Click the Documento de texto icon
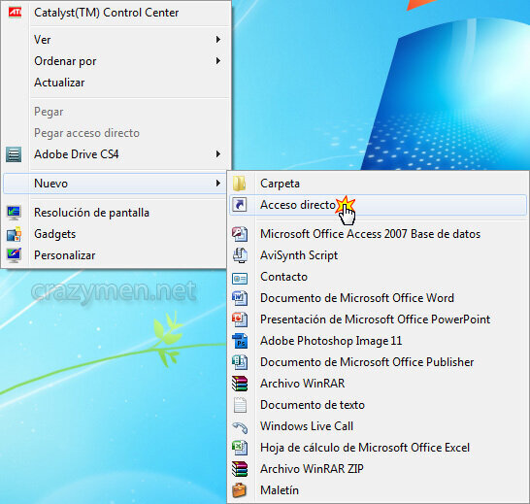Viewport: 530px width, 504px height. tap(240, 405)
